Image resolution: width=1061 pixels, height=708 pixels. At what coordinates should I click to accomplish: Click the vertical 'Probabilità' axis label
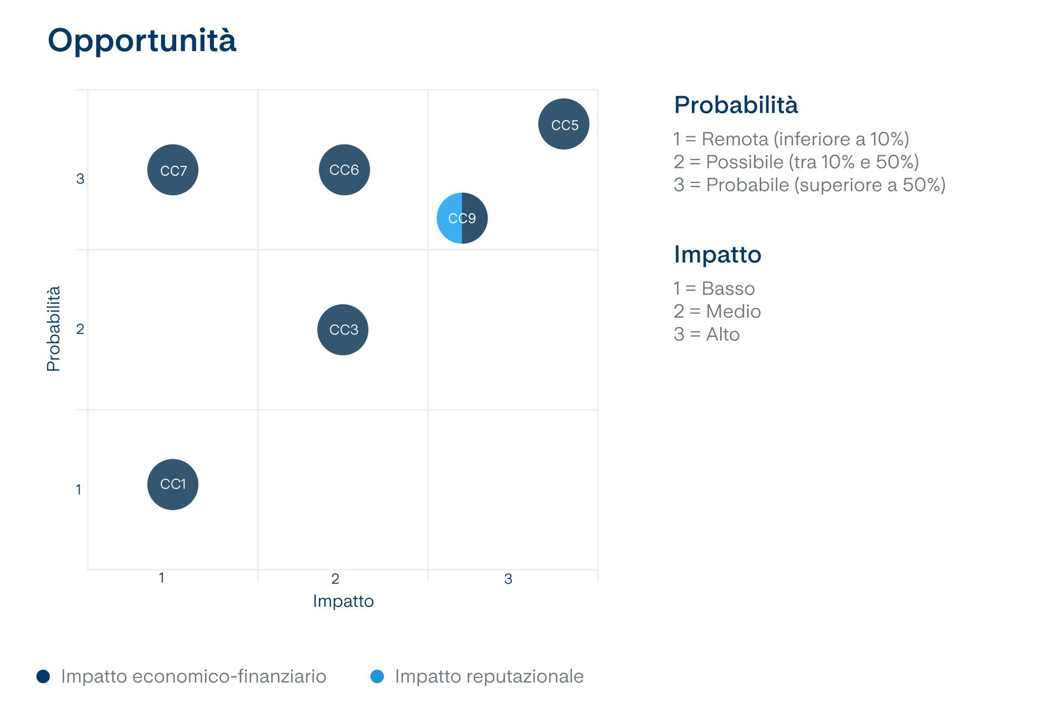(54, 329)
